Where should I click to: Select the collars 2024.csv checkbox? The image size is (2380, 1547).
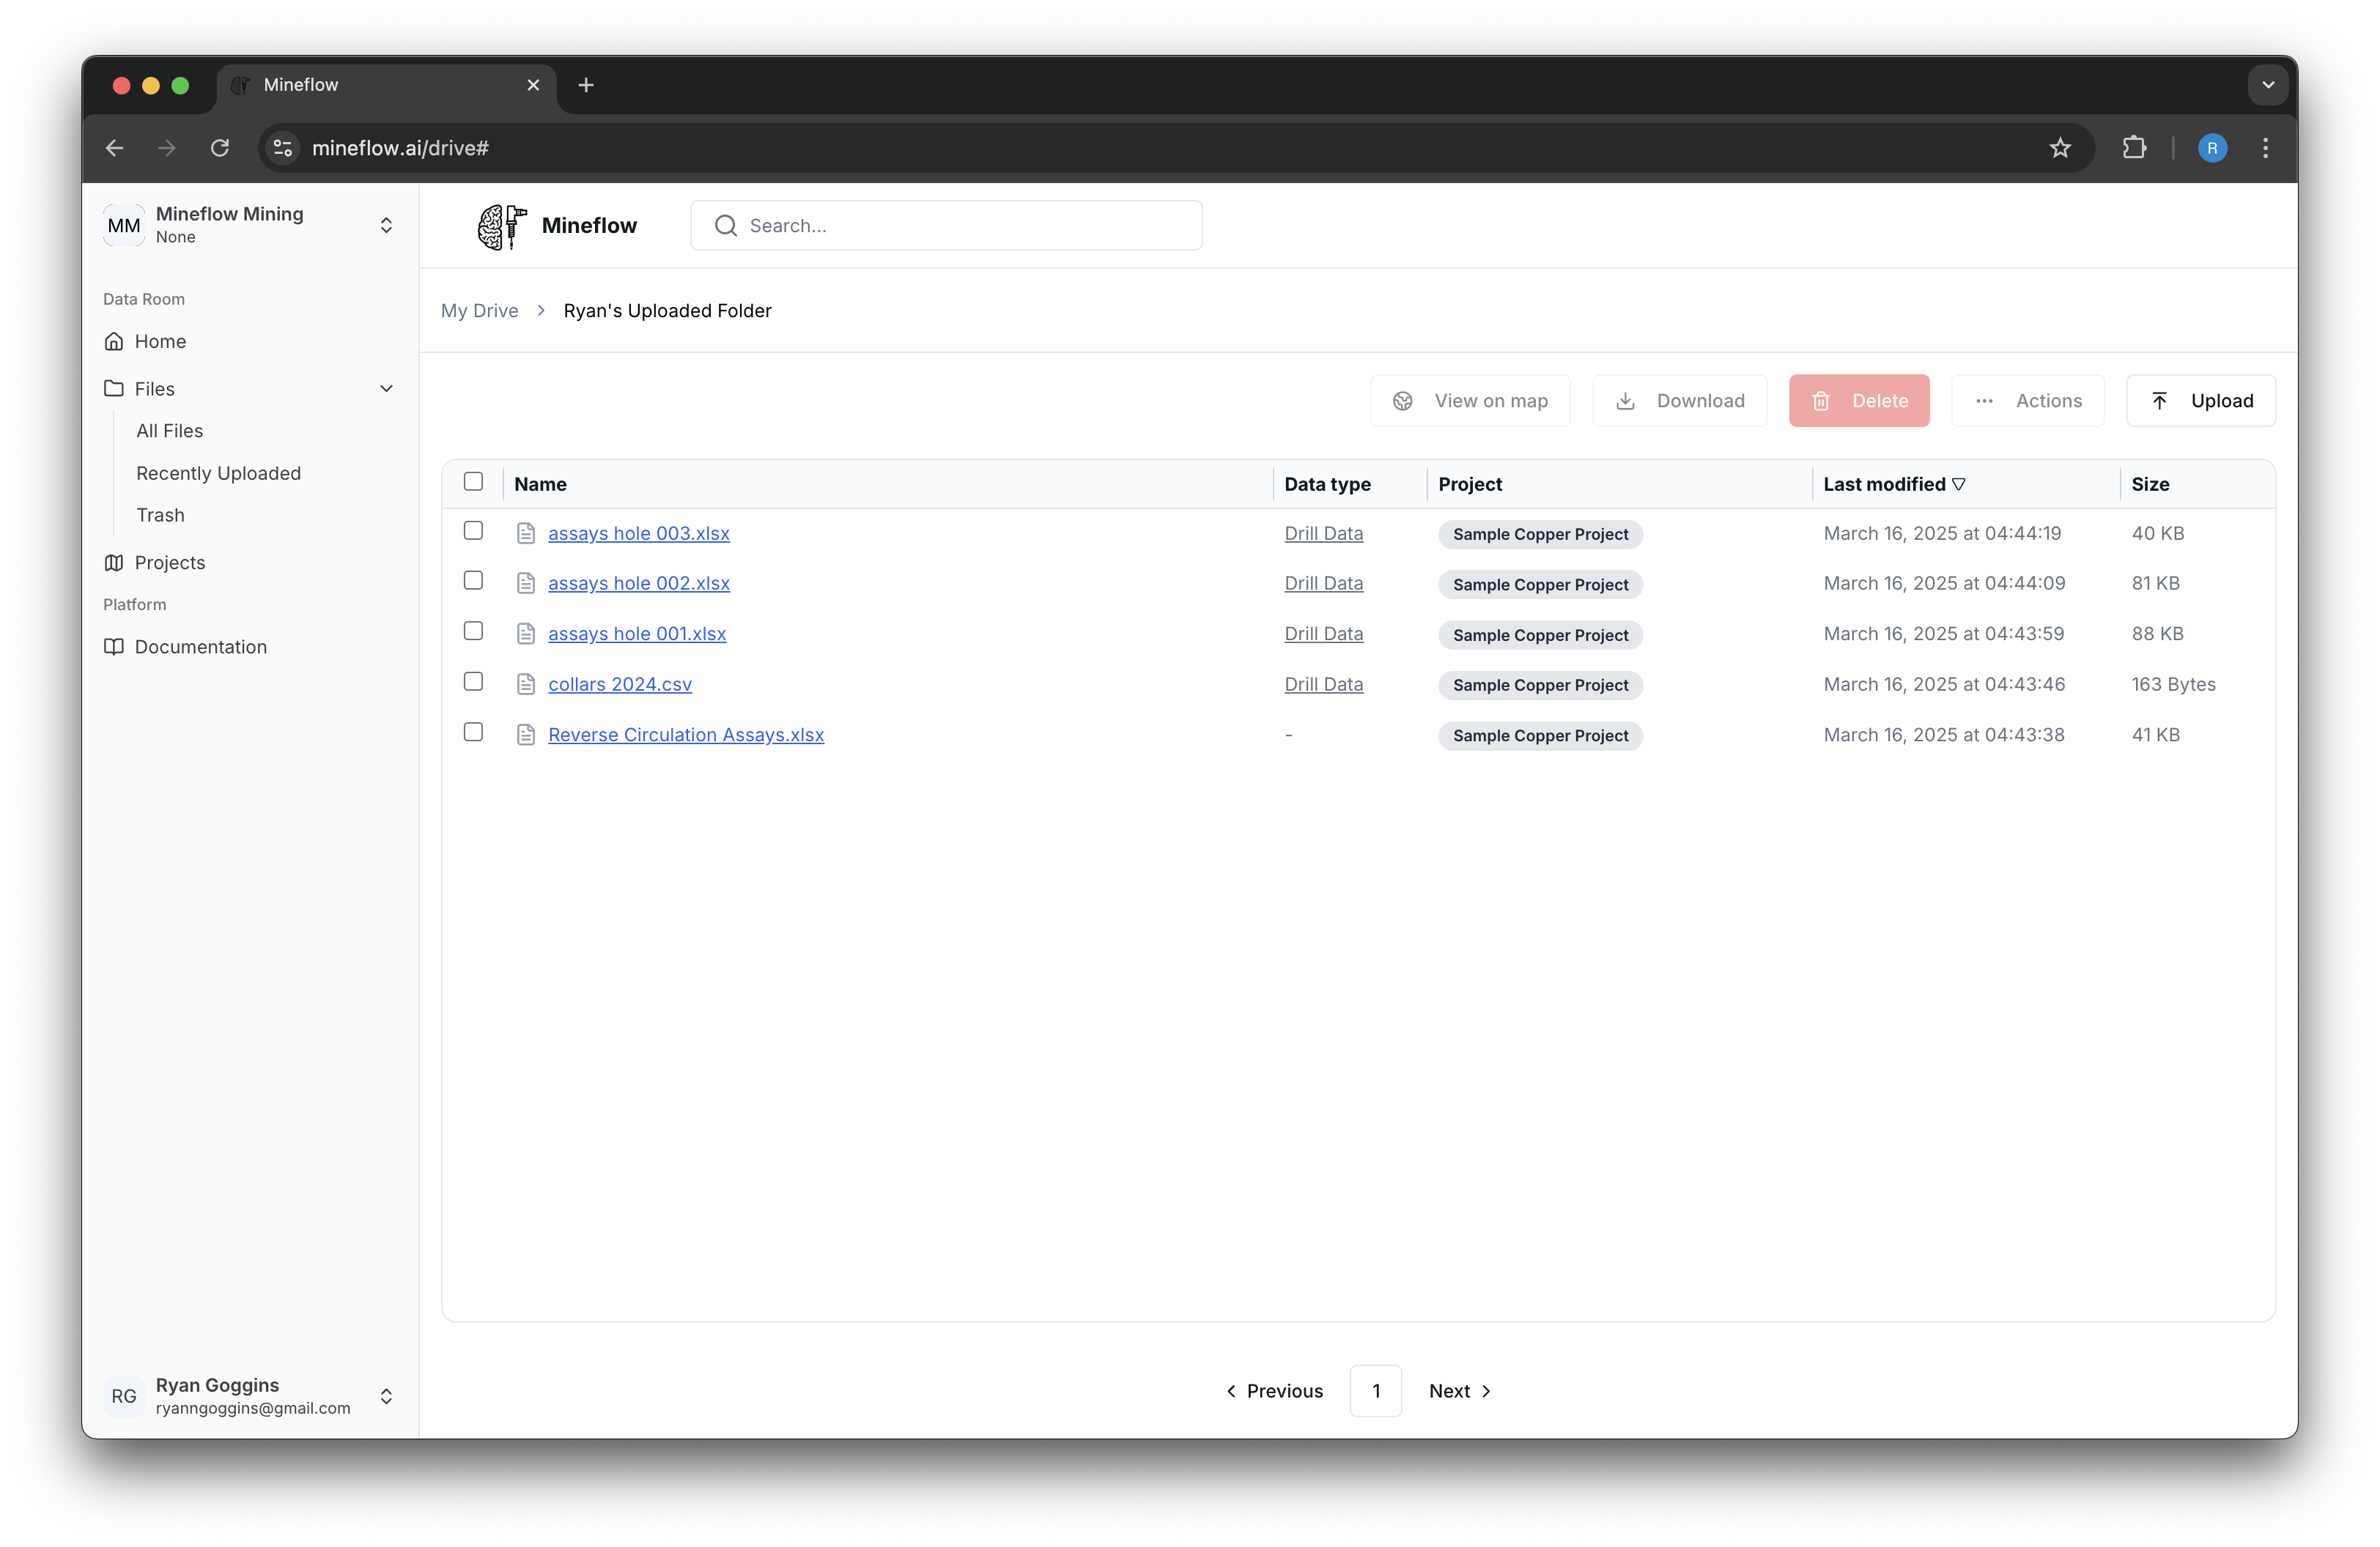(x=474, y=681)
